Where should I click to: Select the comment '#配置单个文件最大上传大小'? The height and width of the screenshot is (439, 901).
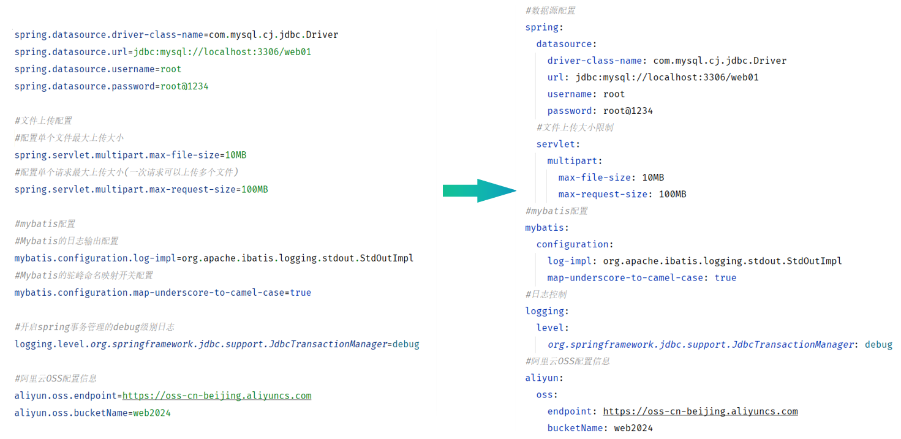[x=69, y=138]
